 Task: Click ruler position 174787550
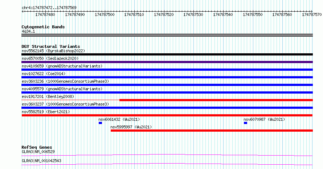[253, 15]
